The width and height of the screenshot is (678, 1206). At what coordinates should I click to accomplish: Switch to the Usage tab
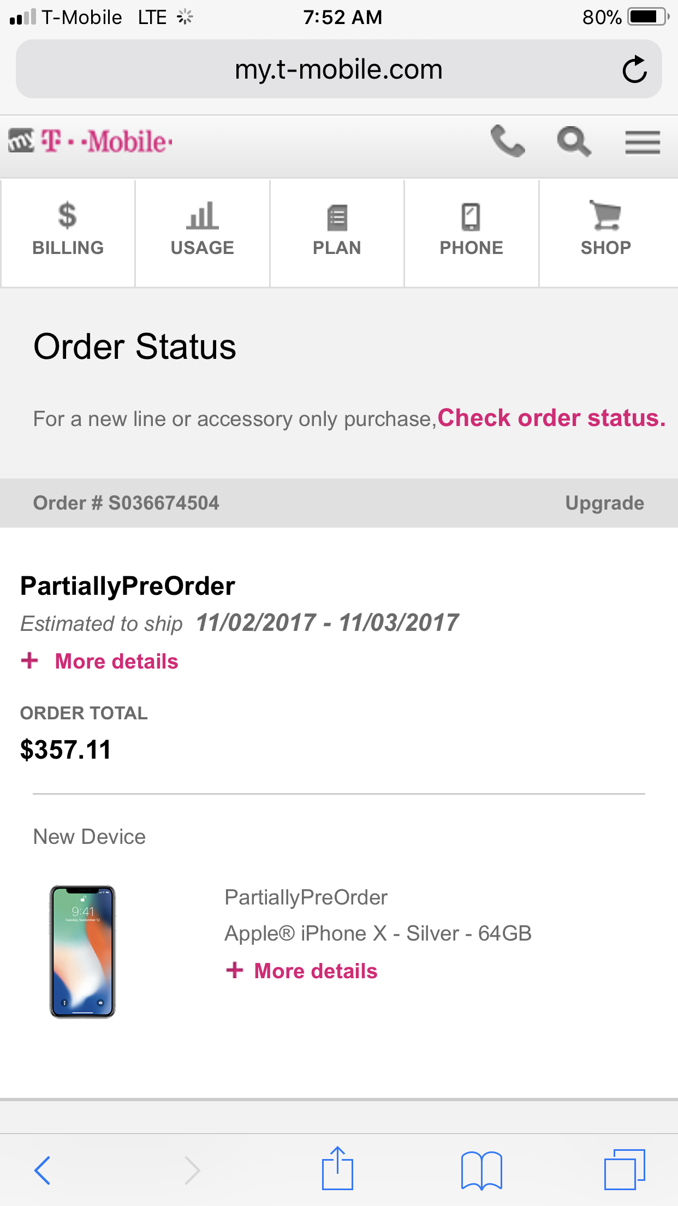(203, 233)
